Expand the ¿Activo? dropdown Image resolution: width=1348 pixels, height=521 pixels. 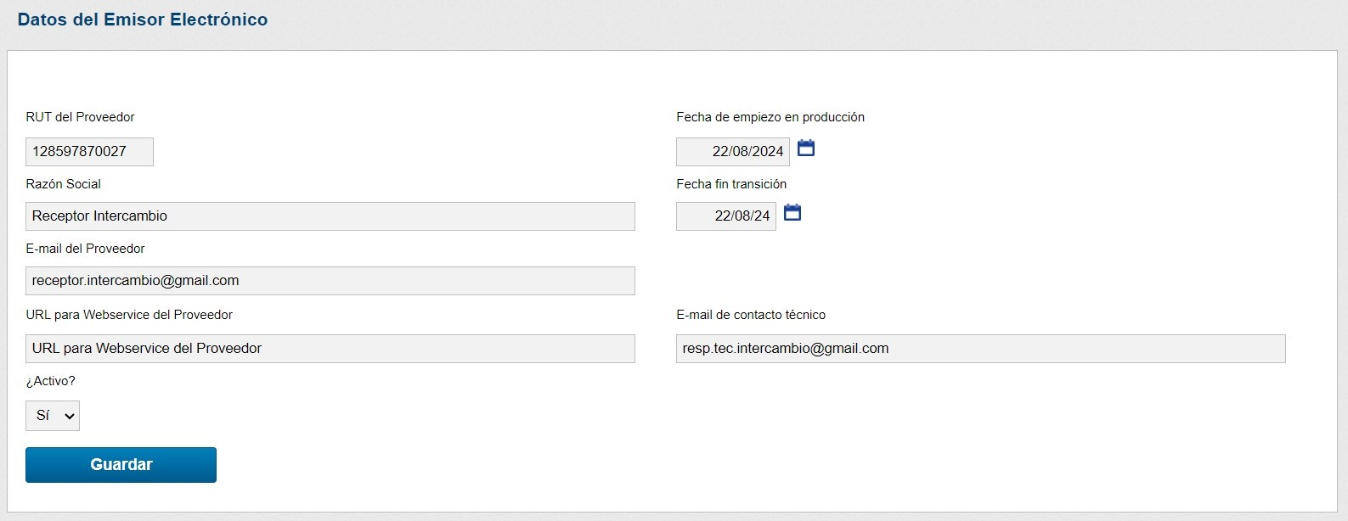tap(53, 416)
